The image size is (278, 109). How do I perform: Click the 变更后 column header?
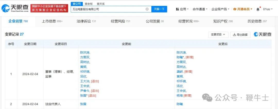click(x=223, y=44)
